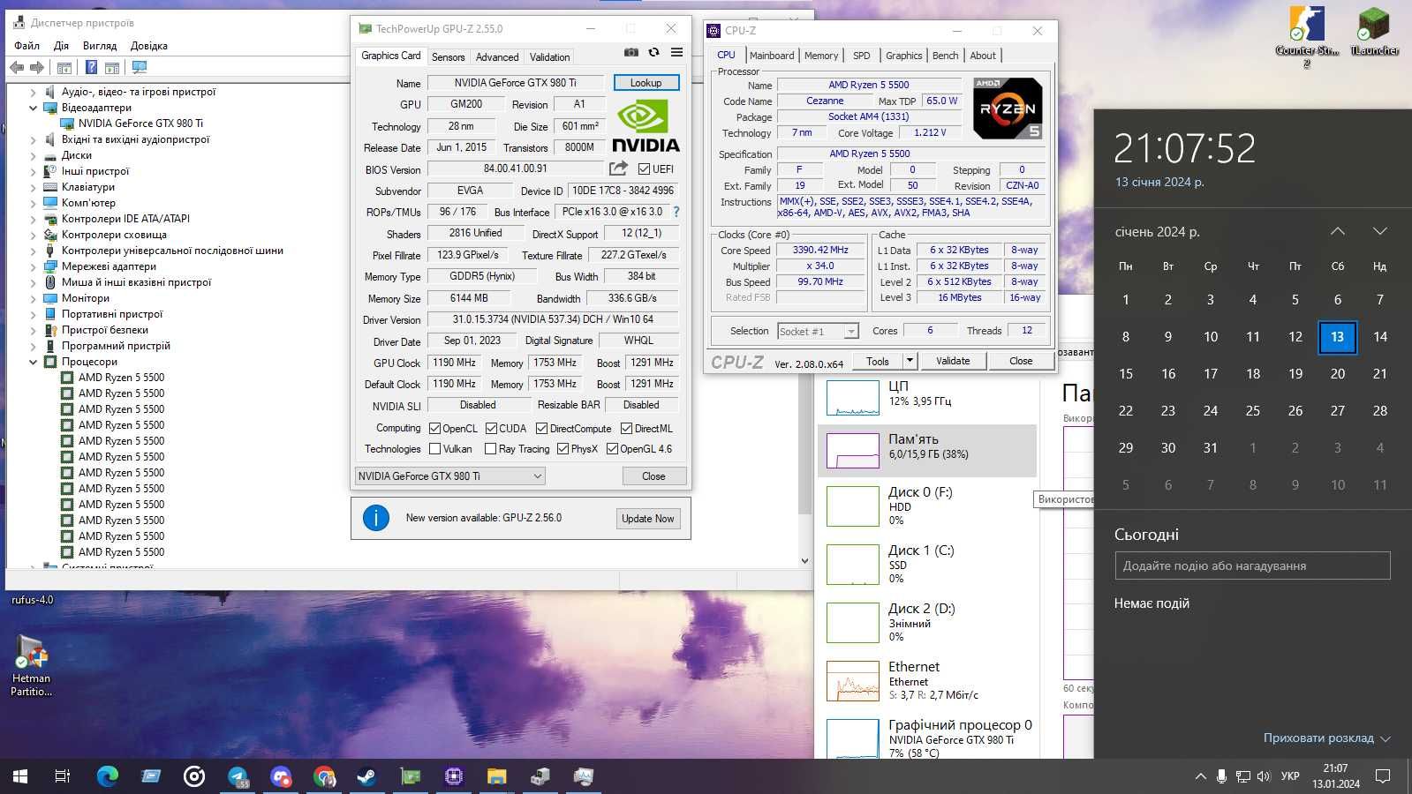Toggle the OpenCL checkbox
The width and height of the screenshot is (1412, 794).
[434, 429]
